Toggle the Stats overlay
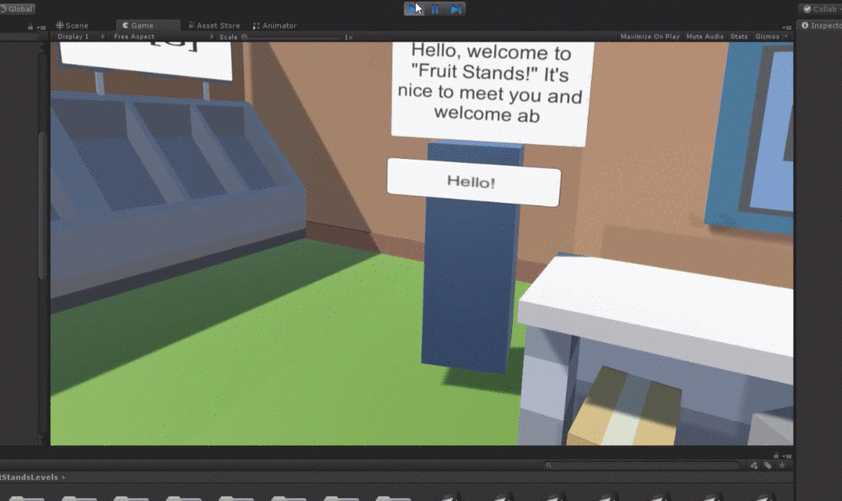 pos(739,37)
